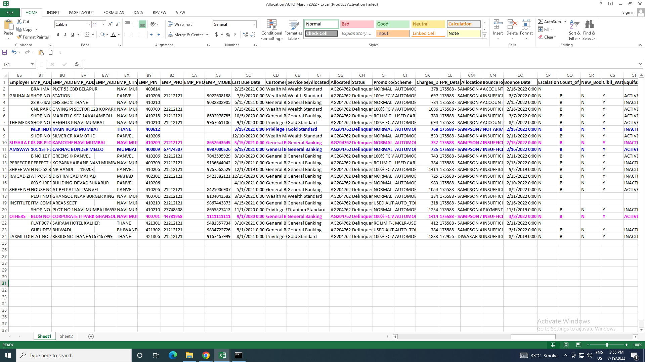Toggle Italic formatting
The height and width of the screenshot is (362, 645).
[x=65, y=35]
